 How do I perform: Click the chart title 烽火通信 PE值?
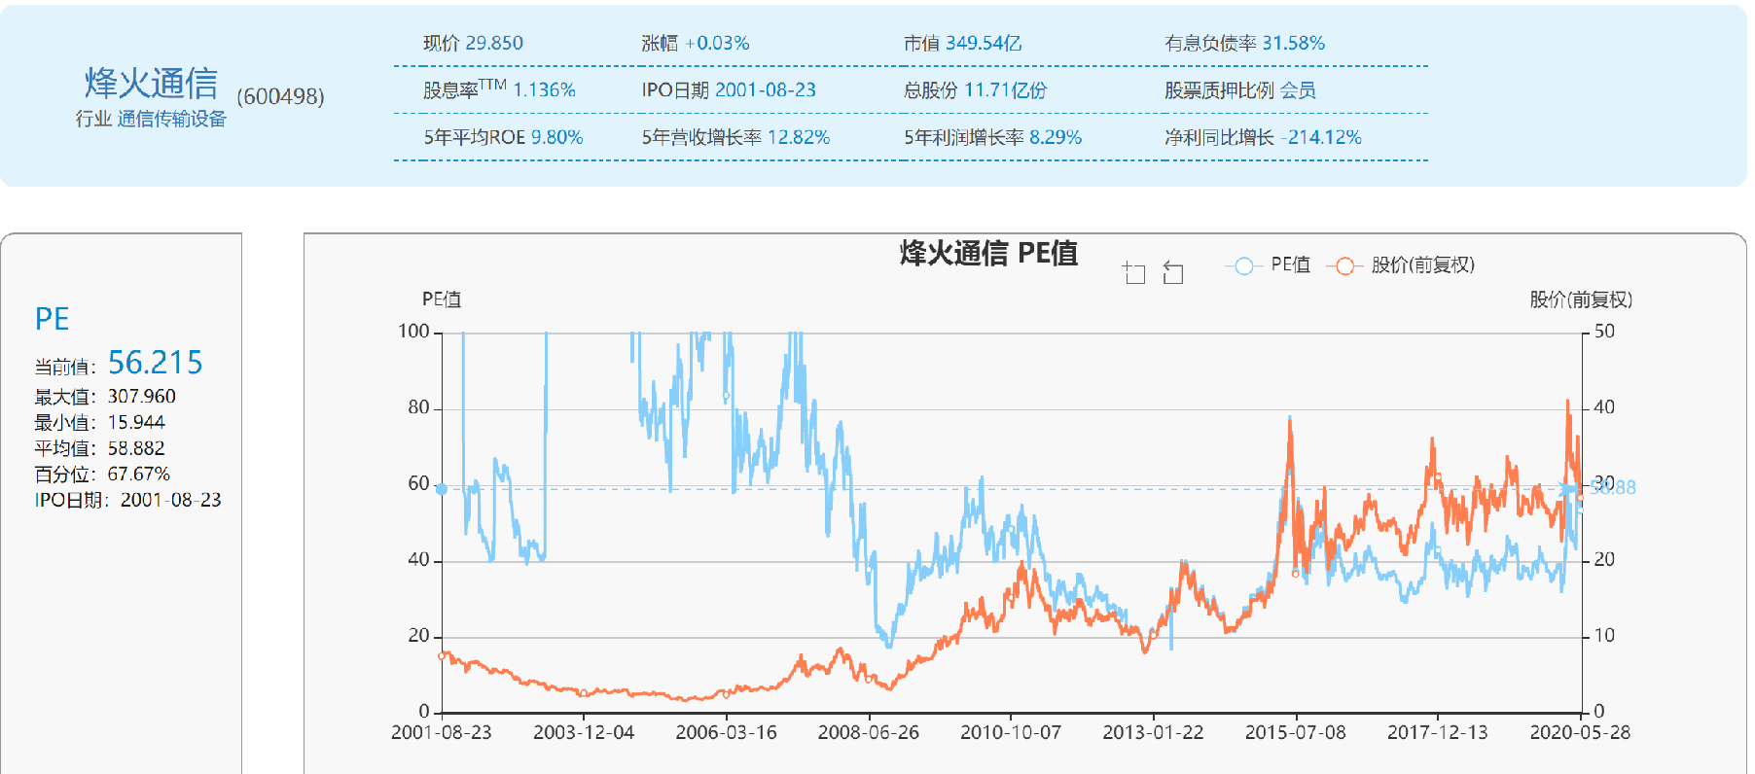[988, 253]
